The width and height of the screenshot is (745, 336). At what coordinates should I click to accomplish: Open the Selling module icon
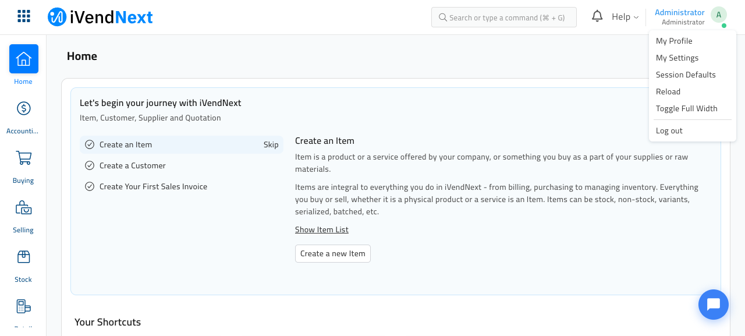24,207
